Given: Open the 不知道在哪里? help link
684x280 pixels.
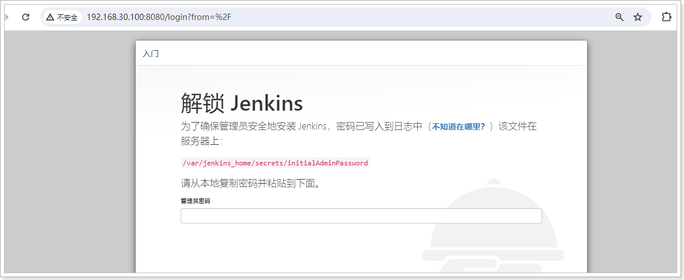Looking at the screenshot, I should click(458, 127).
